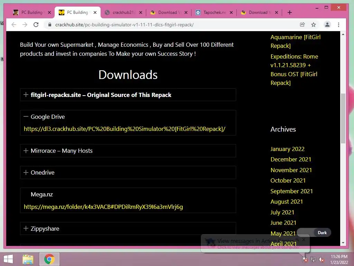This screenshot has height=266, width=354.
Task: Open the Chrome profile menu
Action: click(327, 25)
